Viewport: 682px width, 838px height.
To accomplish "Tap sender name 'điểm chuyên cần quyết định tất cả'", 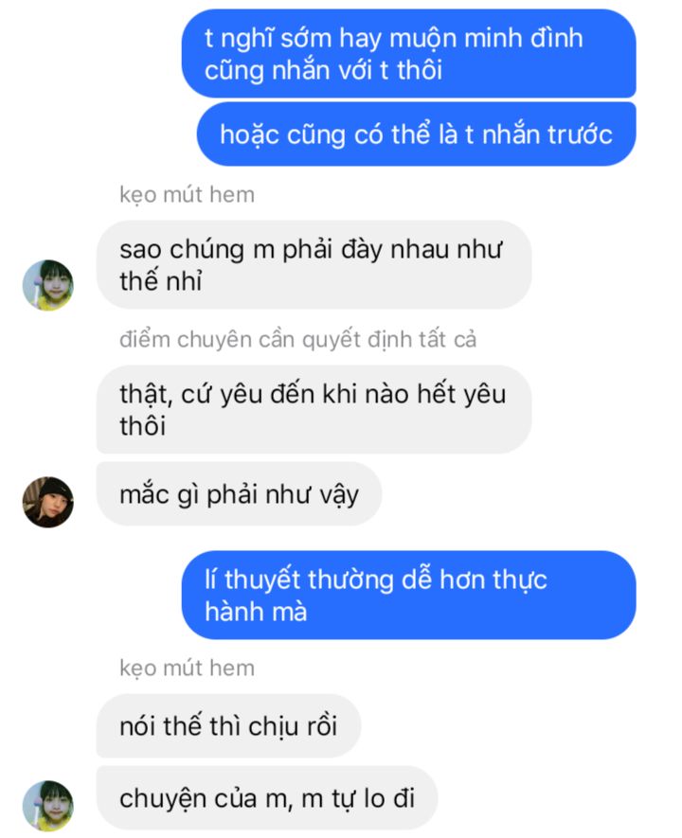I will coord(297,340).
